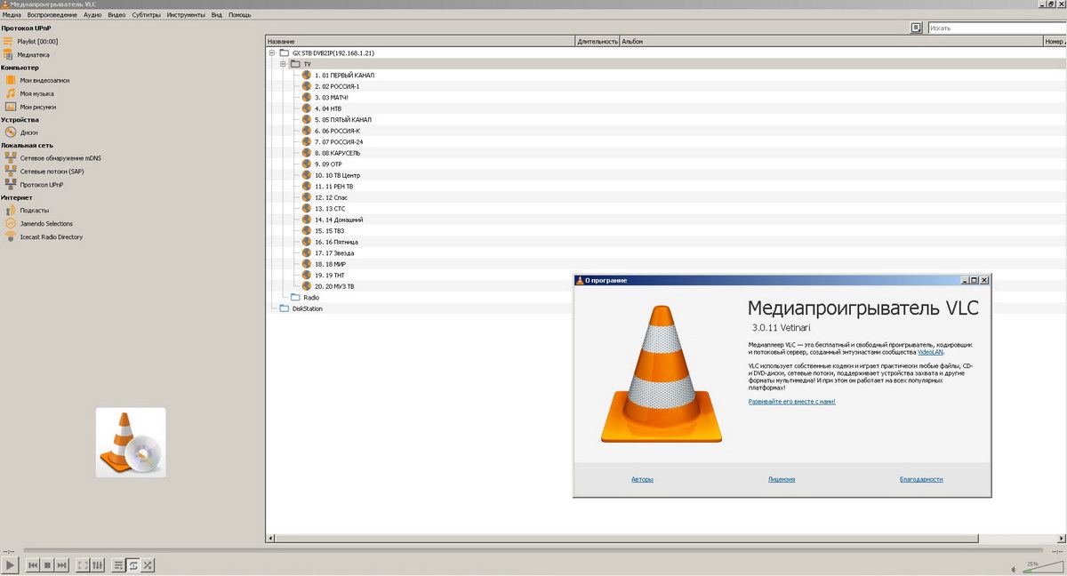This screenshot has width=1067, height=576.
Task: Click 'Развивайте его вместе с нами!' link
Action: click(791, 402)
